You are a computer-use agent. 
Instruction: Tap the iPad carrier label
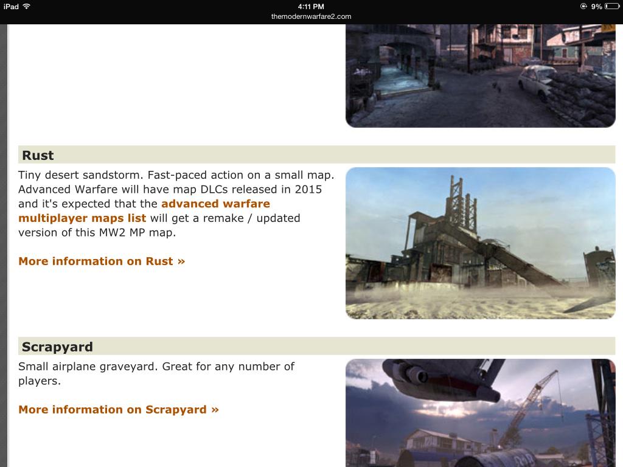tap(11, 6)
